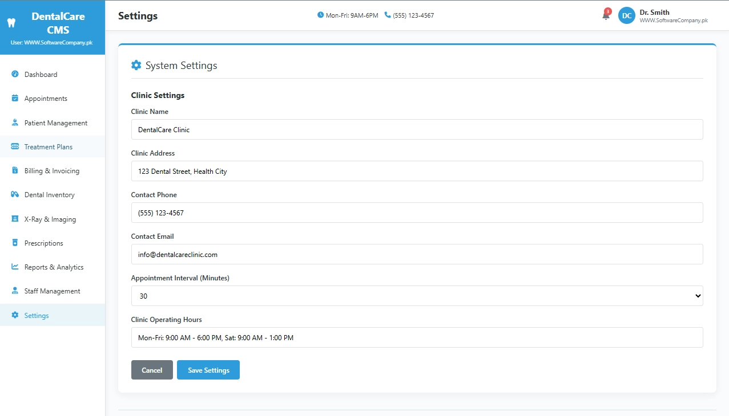The width and height of the screenshot is (729, 416).
Task: Go to Treatment Plans section
Action: click(48, 147)
